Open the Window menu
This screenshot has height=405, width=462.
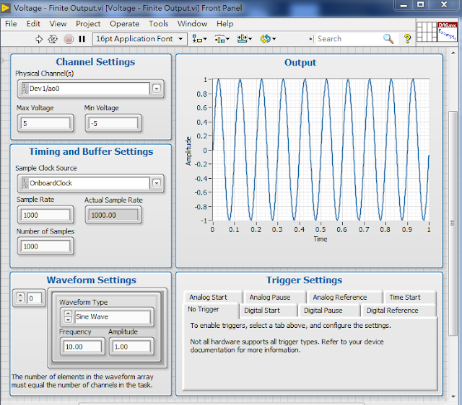pyautogui.click(x=192, y=24)
